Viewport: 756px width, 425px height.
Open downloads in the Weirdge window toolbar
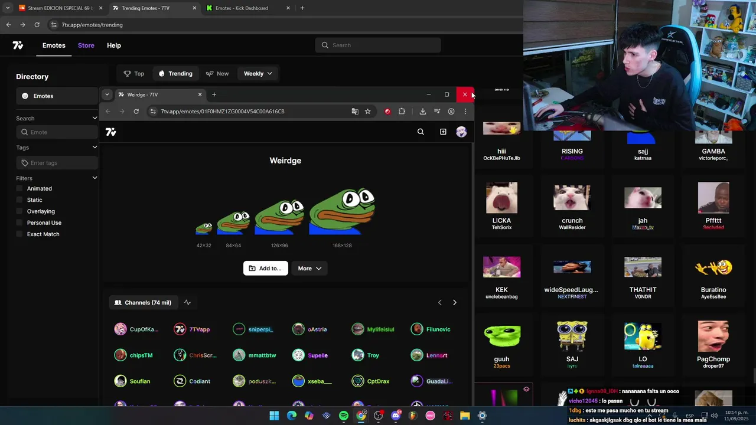(x=423, y=111)
